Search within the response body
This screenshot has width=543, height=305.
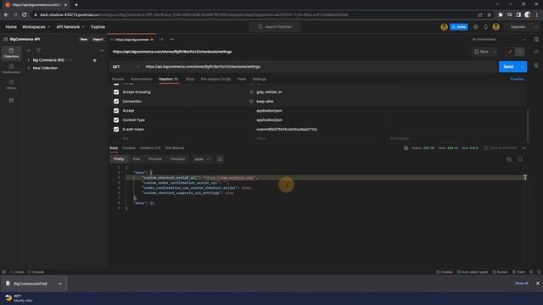(520, 159)
